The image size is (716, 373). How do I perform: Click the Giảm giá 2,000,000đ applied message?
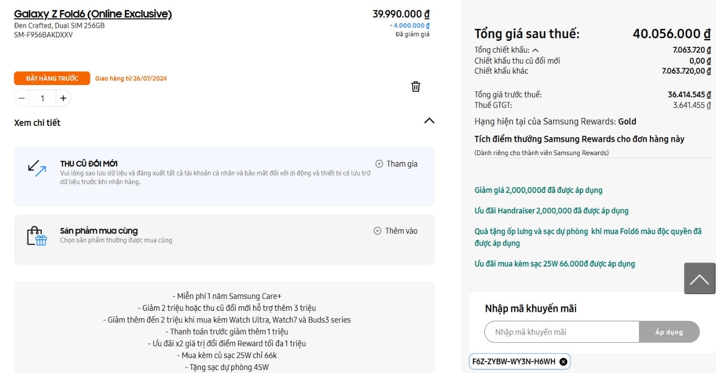click(538, 190)
